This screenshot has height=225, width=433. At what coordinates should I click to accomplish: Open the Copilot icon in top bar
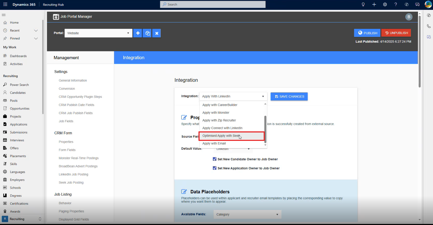(x=407, y=4)
